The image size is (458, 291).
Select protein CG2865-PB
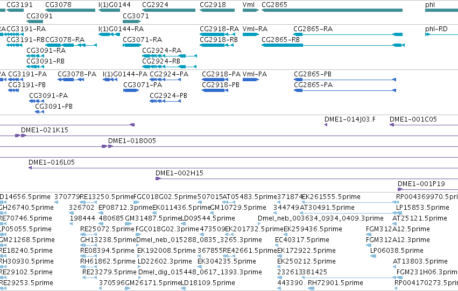[x=345, y=80]
